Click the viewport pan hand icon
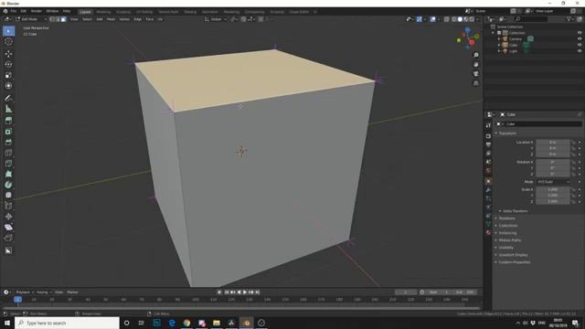 click(476, 65)
